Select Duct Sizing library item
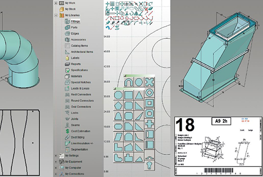 coord(77,137)
